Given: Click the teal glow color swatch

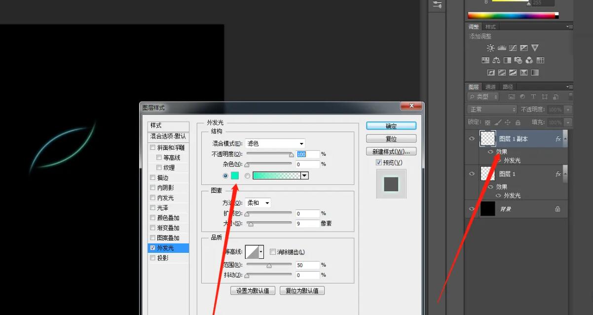Looking at the screenshot, I should [235, 175].
